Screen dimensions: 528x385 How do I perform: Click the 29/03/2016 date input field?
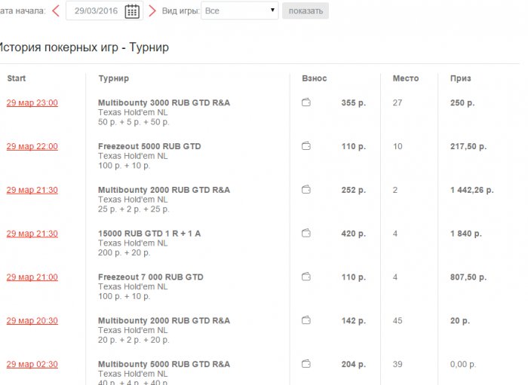pyautogui.click(x=97, y=11)
